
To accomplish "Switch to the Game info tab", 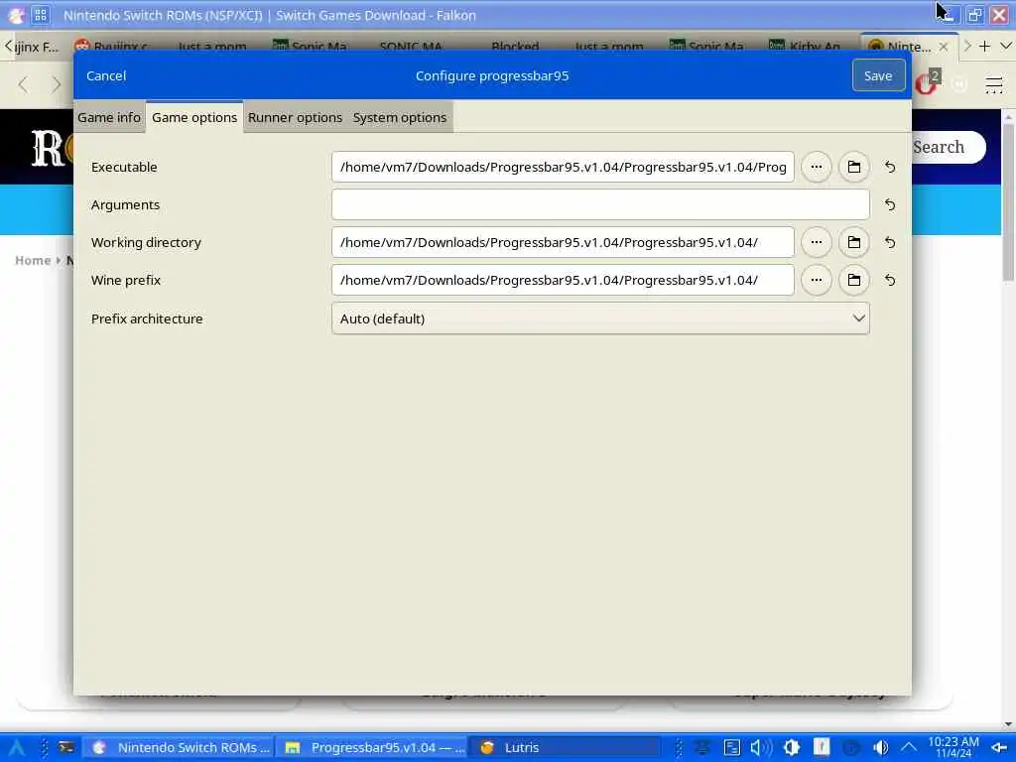I will click(109, 117).
